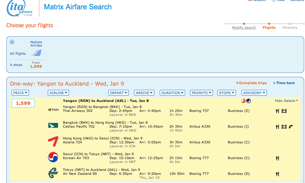Image resolution: width=305 pixels, height=183 pixels.
Task: Open the DEPART filter dropdown
Action: 119,93
